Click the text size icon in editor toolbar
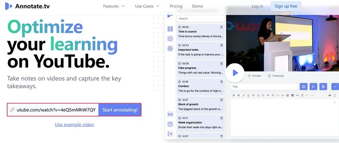Image resolution: width=339 pixels, height=143 pixels. point(234,95)
